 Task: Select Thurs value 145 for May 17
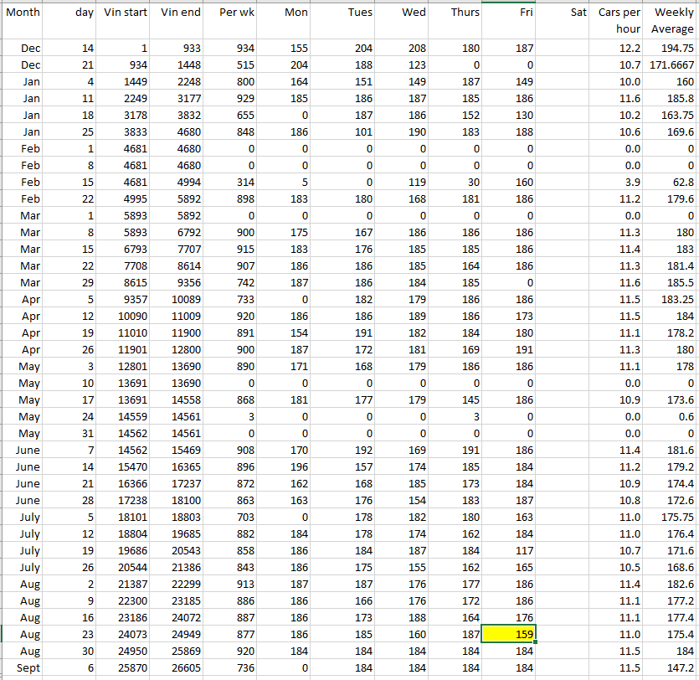(x=453, y=400)
